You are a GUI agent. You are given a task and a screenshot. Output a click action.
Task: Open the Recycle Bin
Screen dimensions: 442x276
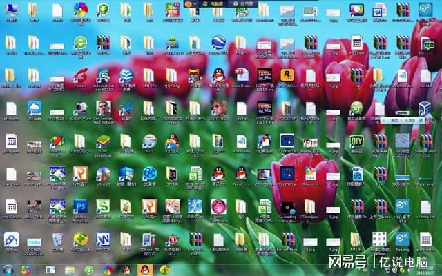click(57, 239)
